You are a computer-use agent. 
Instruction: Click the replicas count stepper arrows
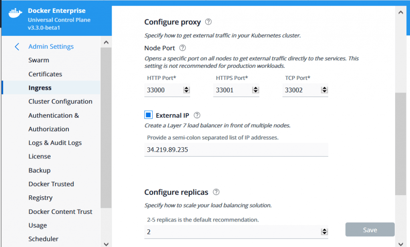point(324,231)
